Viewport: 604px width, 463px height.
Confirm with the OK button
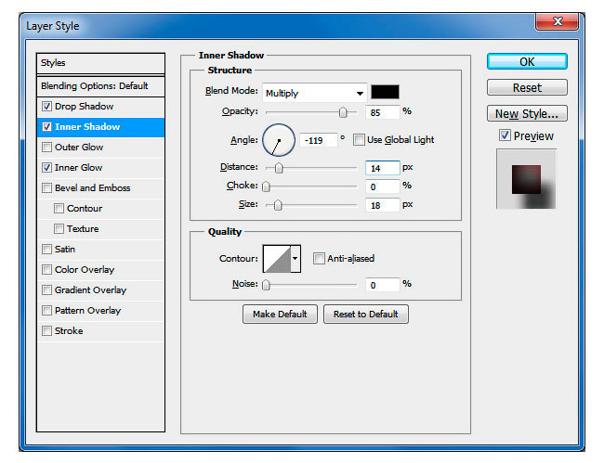[527, 61]
